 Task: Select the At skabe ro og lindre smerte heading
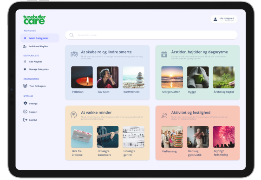[x=106, y=52]
